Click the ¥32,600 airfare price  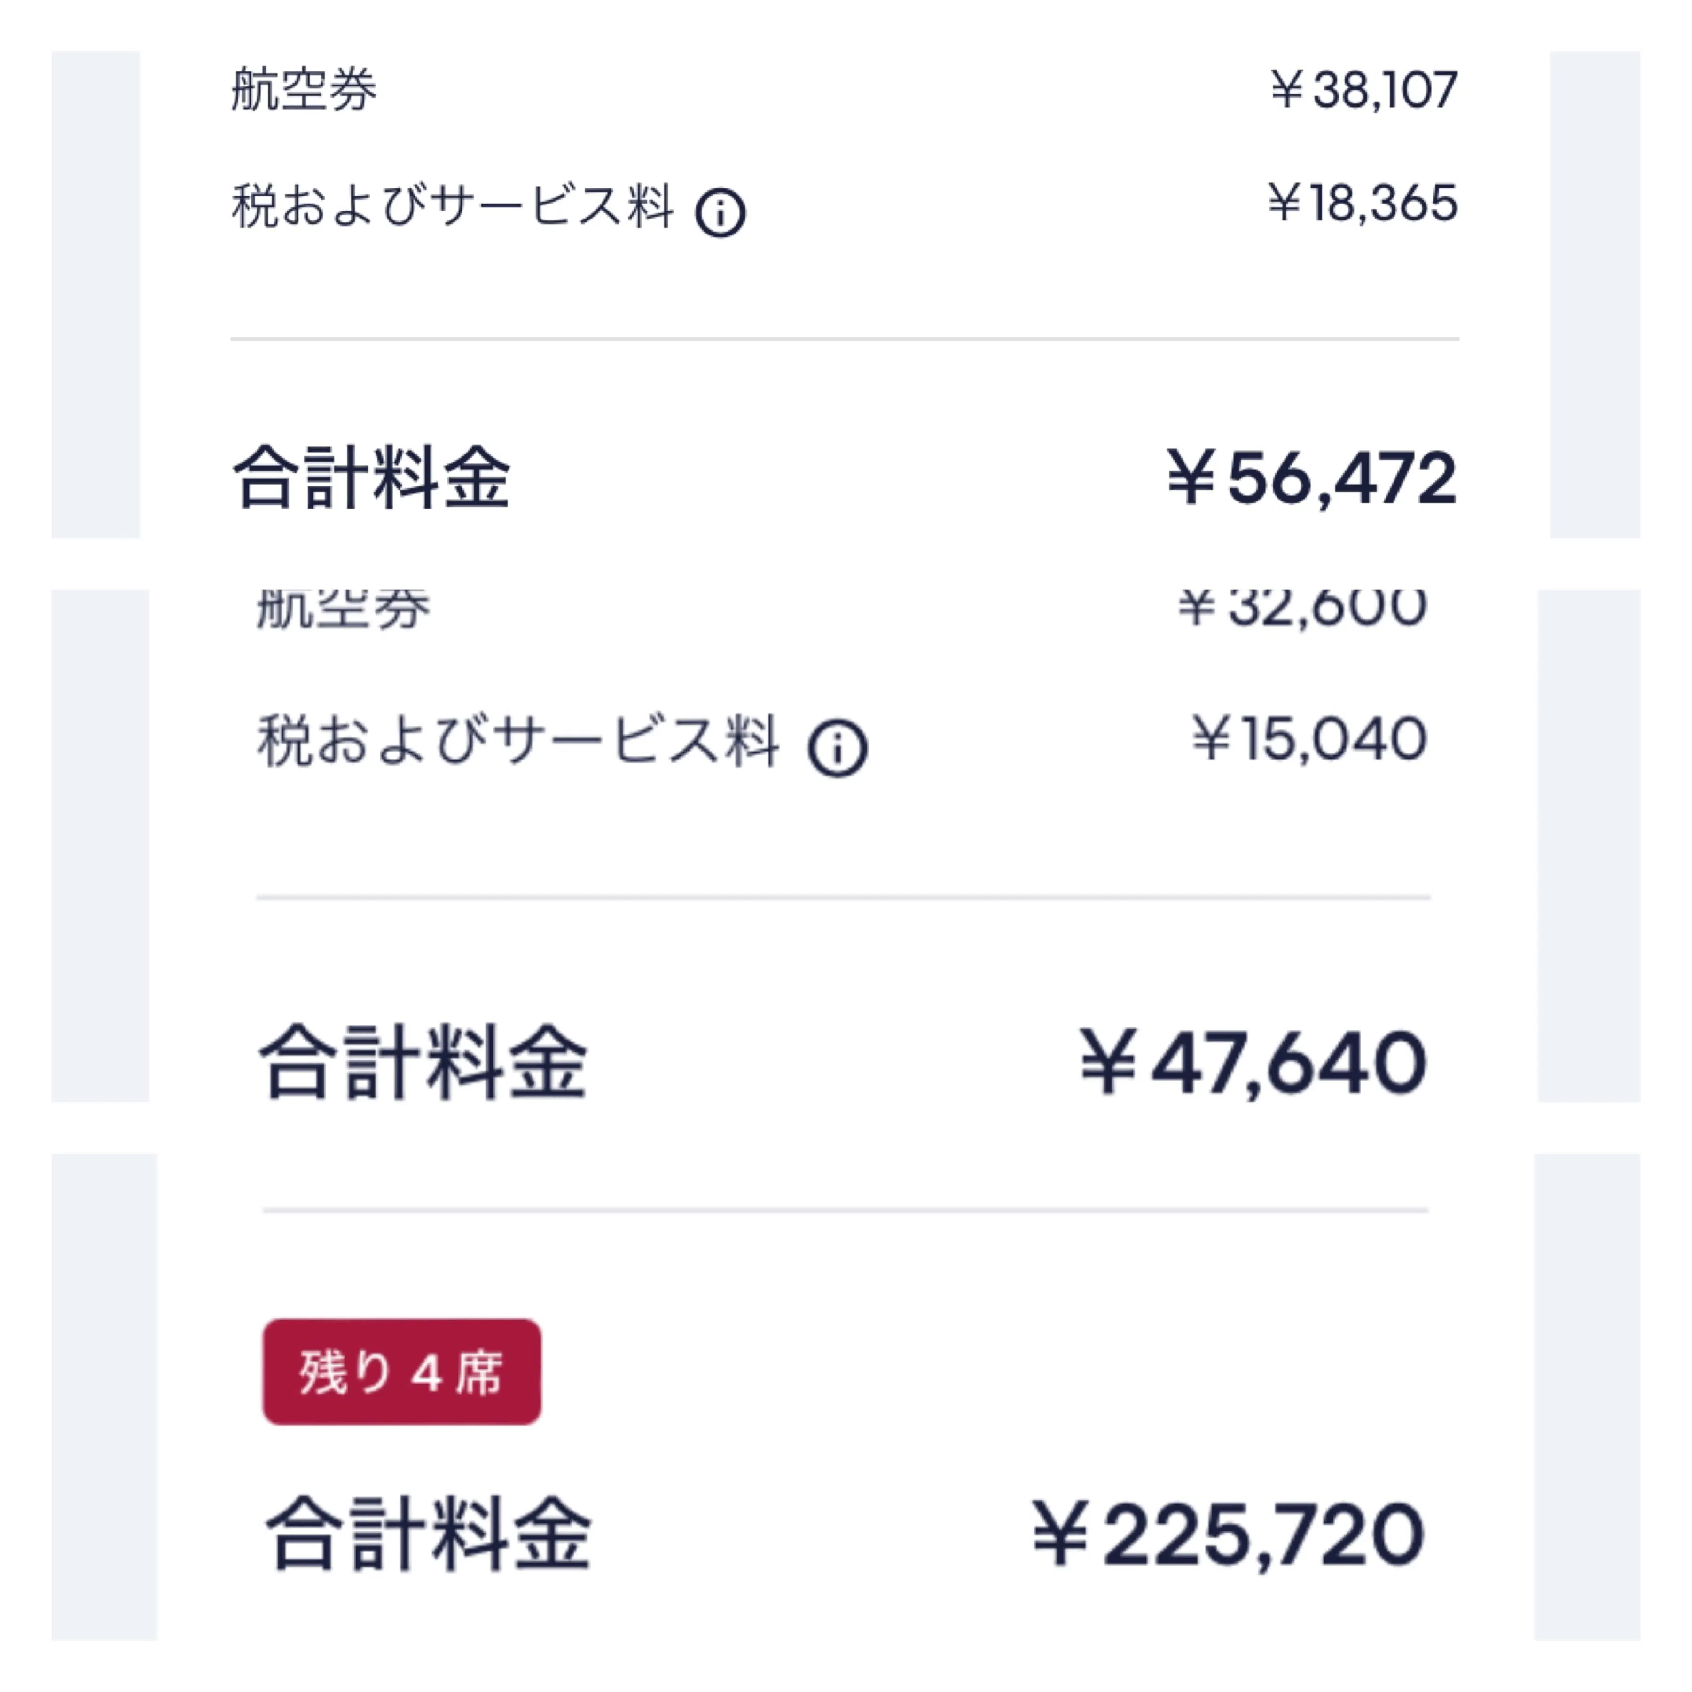tap(1302, 606)
